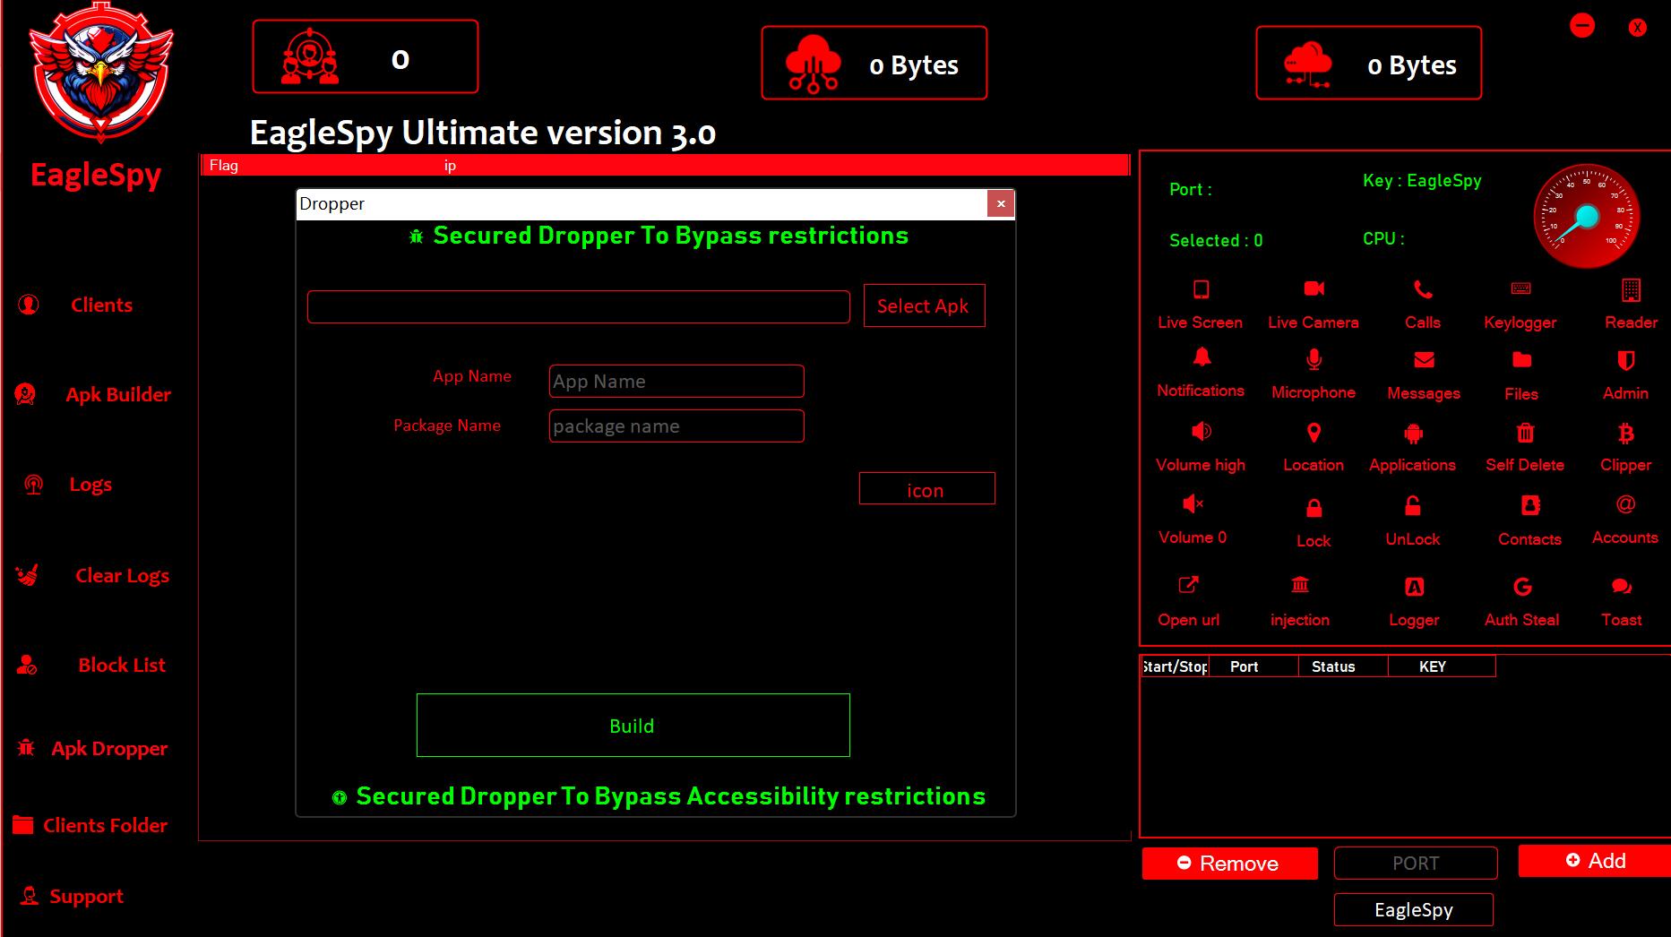Viewport: 1671px width, 937px height.
Task: Click the Keylogger keyboard icon
Action: 1520,288
